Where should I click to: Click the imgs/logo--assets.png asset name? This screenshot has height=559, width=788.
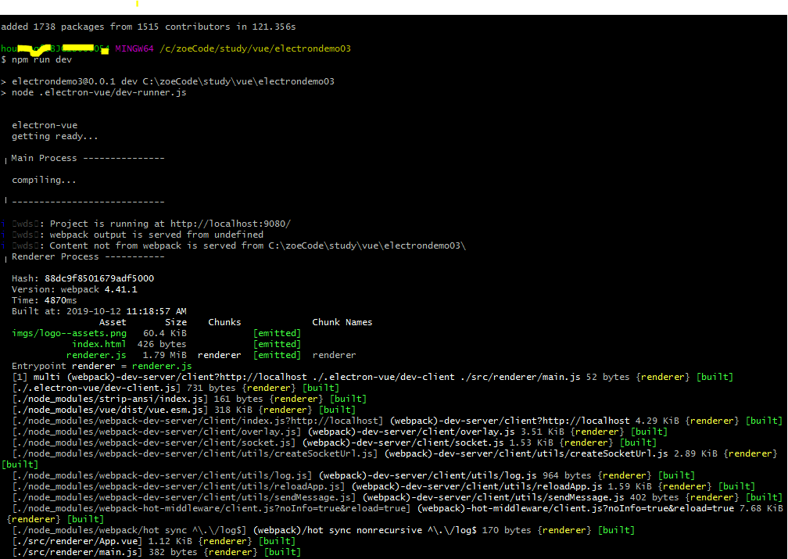[x=70, y=333]
